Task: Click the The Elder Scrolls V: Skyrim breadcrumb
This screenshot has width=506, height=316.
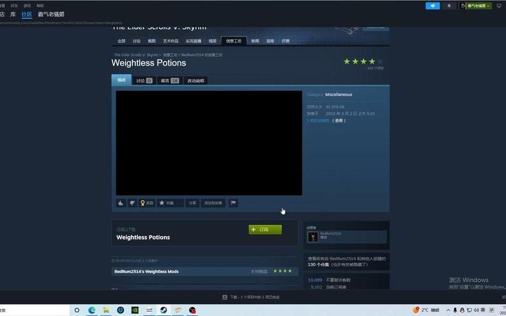Action: click(x=136, y=55)
